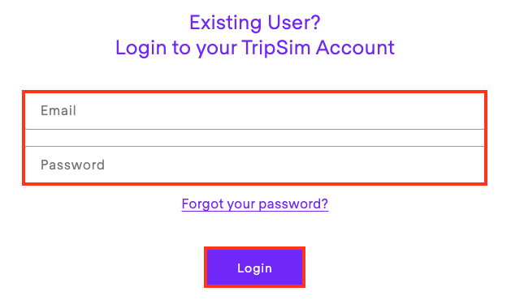Click the 'Login' text on the purple button

pos(254,268)
